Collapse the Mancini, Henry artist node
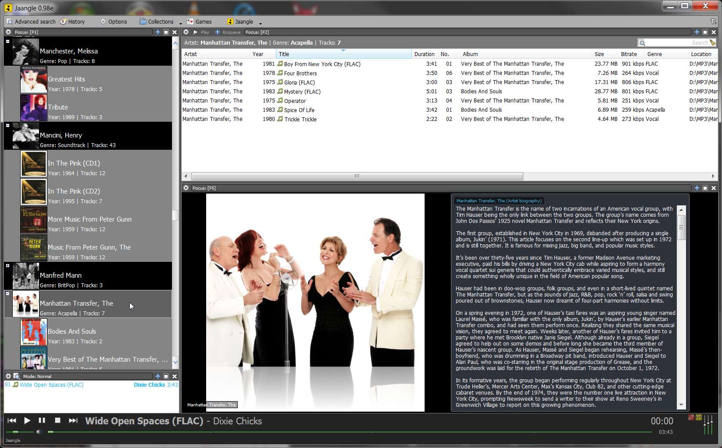Image resolution: width=722 pixels, height=448 pixels. (x=7, y=125)
